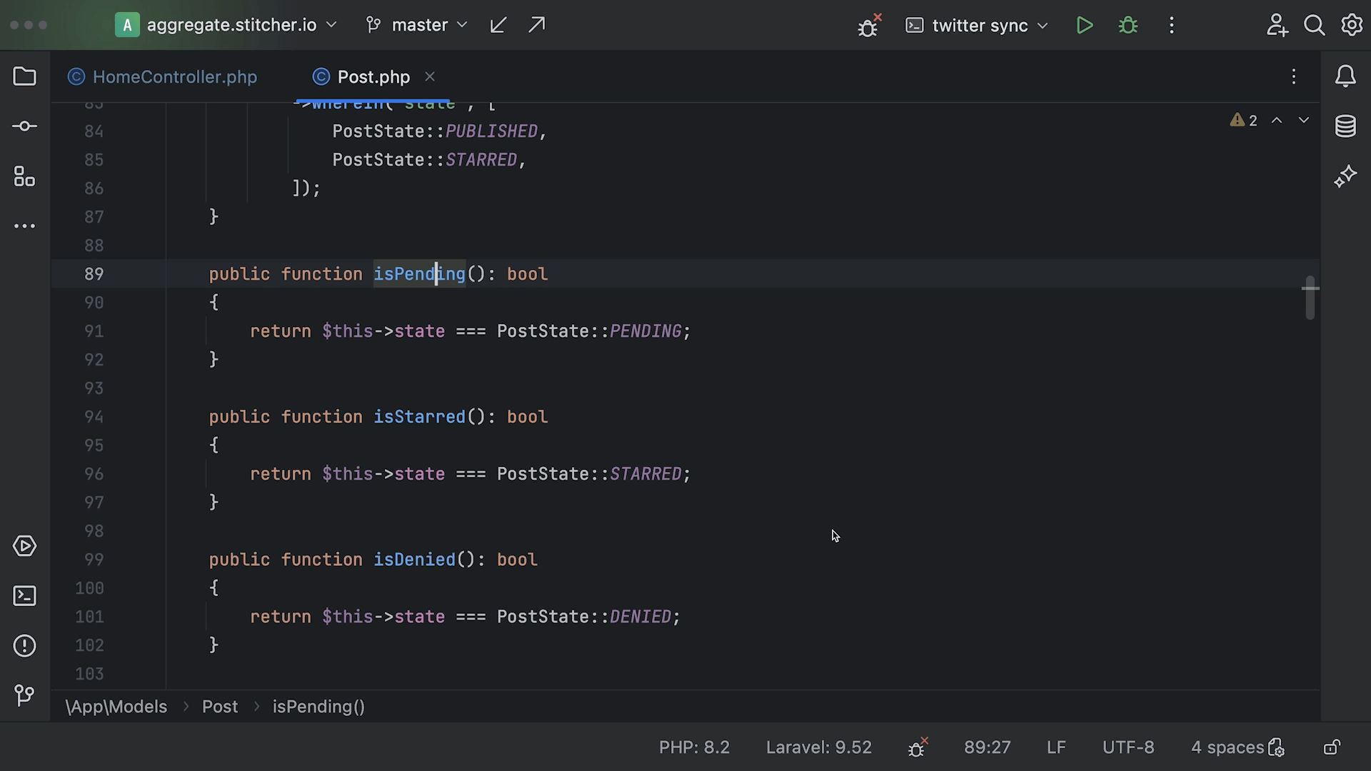Open the Terminal tool window
This screenshot has height=771, width=1371.
pyautogui.click(x=24, y=596)
